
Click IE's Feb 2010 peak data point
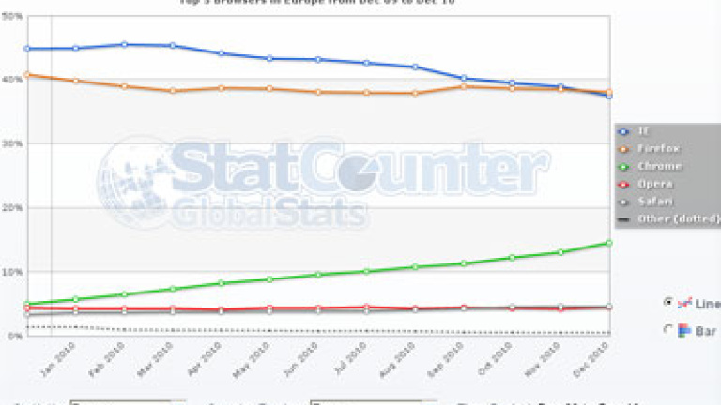tap(124, 44)
